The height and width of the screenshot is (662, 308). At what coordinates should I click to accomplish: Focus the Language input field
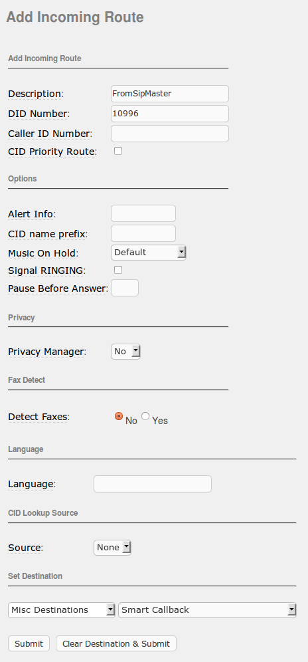152,484
